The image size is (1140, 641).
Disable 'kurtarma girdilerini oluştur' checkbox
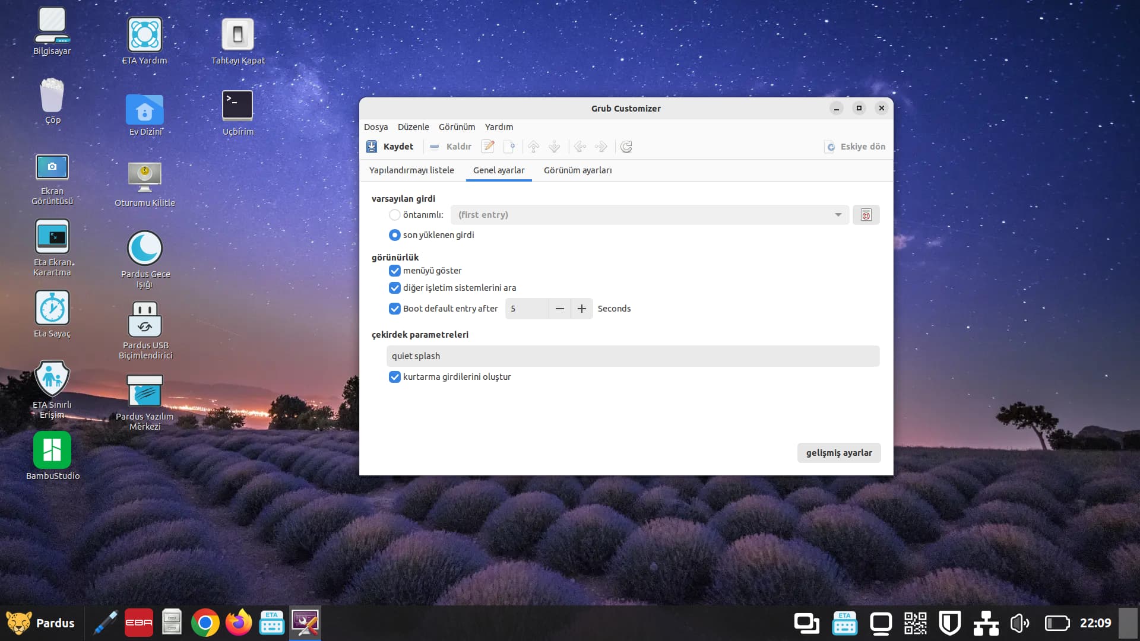click(x=394, y=377)
